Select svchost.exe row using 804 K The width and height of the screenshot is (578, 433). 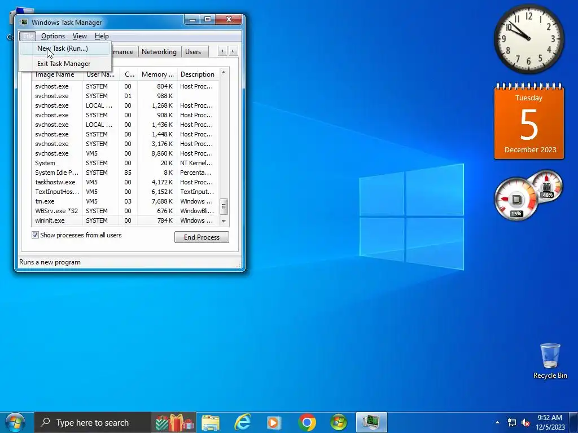click(125, 86)
